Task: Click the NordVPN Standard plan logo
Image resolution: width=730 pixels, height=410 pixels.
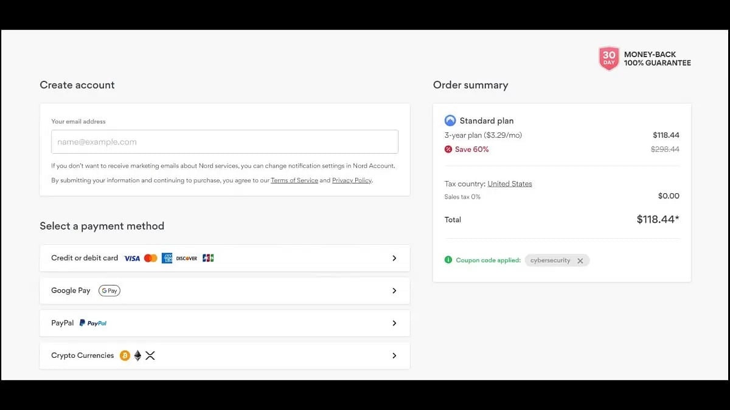Action: pyautogui.click(x=450, y=121)
